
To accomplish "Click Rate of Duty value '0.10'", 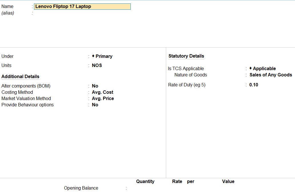I will point(254,85).
